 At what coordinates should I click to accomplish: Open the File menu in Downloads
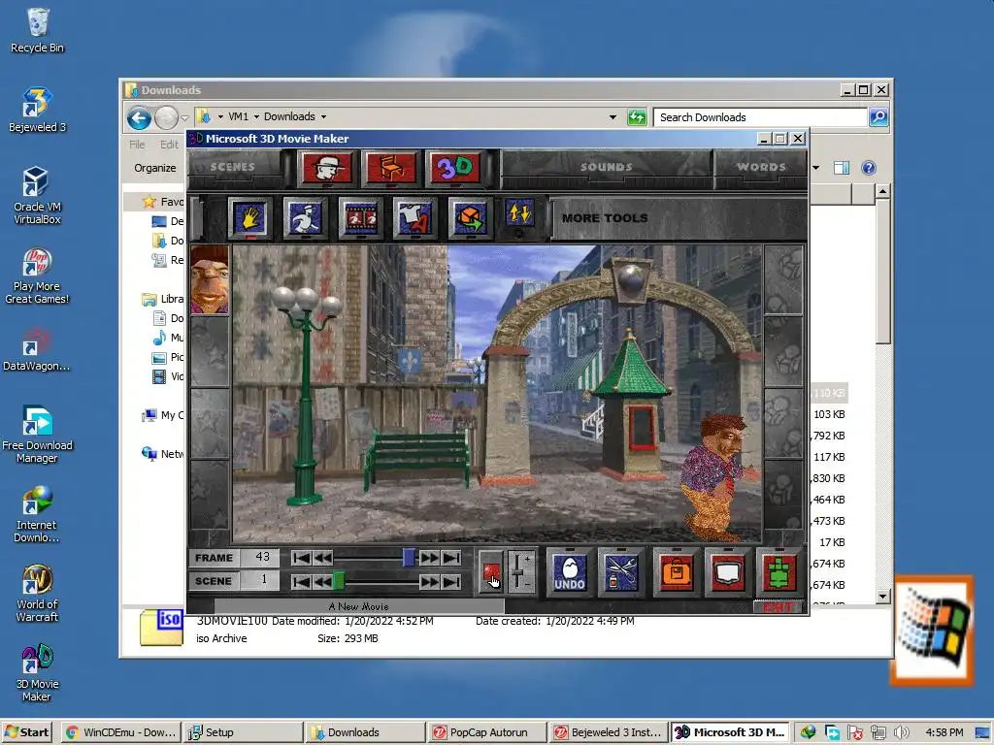(137, 145)
